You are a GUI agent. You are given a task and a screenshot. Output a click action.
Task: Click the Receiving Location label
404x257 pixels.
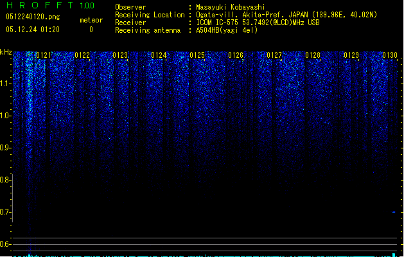tap(150, 15)
